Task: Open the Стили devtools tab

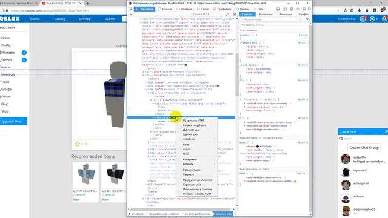Action: pyautogui.click(x=203, y=9)
